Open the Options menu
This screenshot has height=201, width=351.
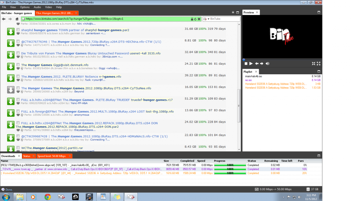(25, 7)
